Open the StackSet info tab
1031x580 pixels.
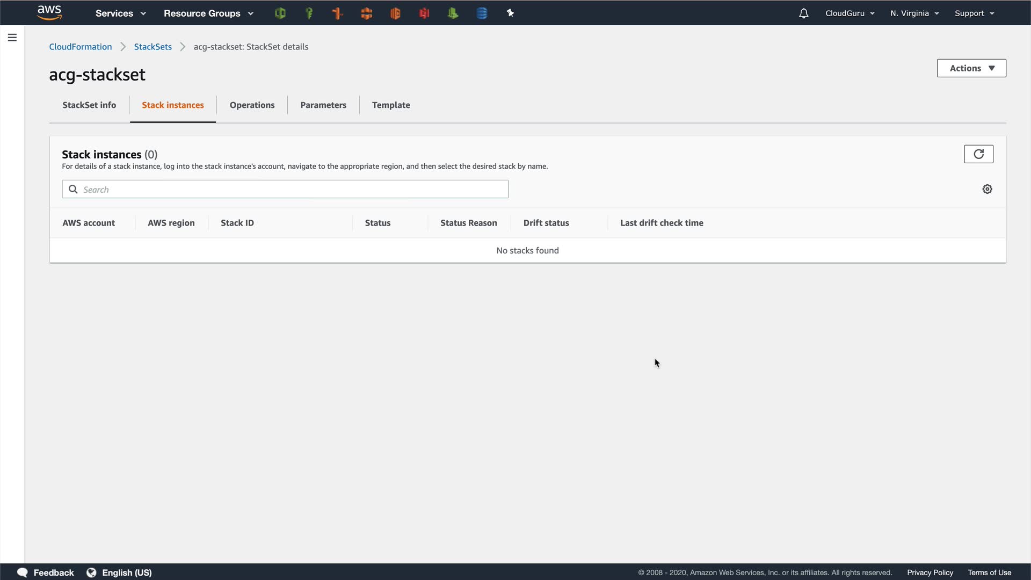pos(89,105)
